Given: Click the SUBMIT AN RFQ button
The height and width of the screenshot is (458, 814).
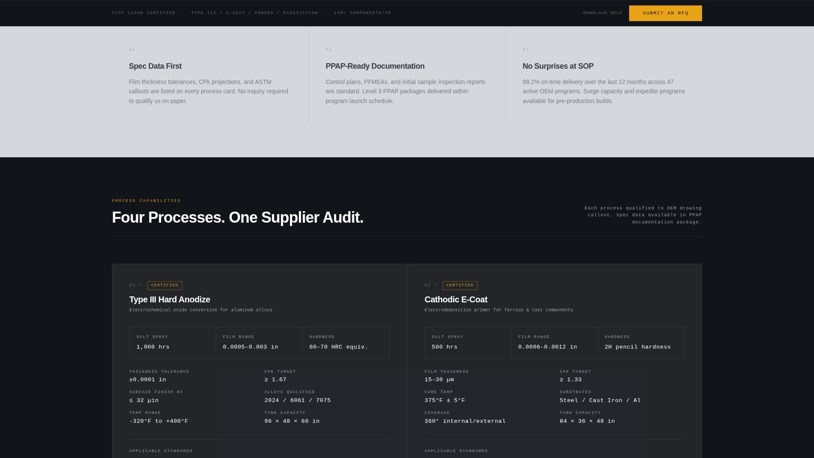Looking at the screenshot, I should 665,13.
